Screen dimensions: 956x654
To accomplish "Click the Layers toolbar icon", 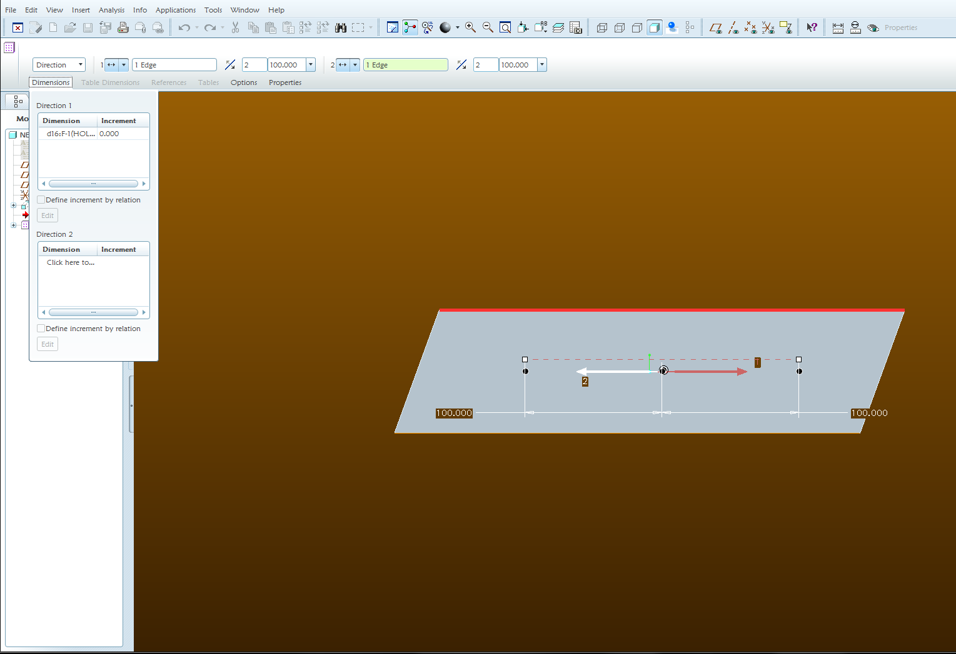I will point(558,27).
